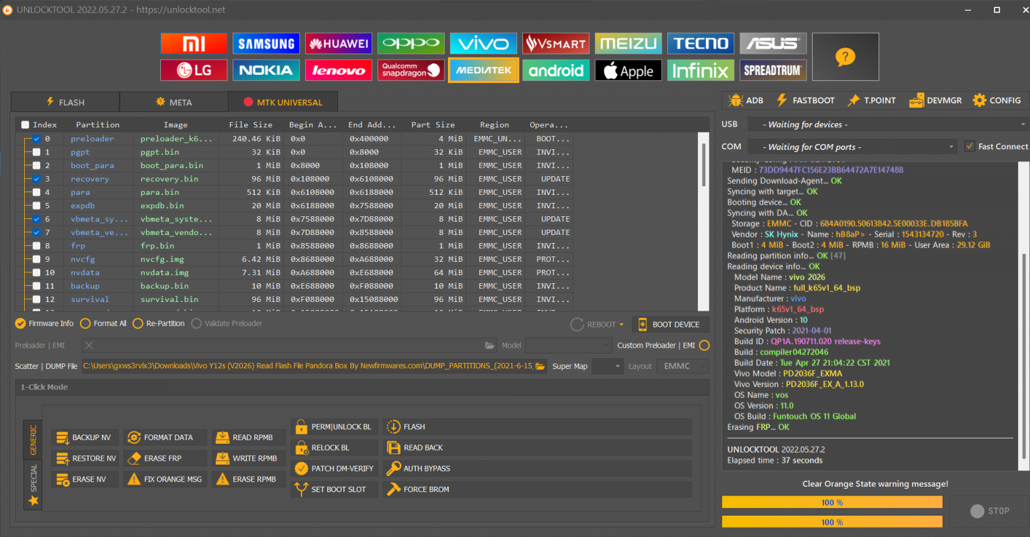The height and width of the screenshot is (537, 1030).
Task: Open the CONFIG settings
Action: pyautogui.click(x=996, y=100)
